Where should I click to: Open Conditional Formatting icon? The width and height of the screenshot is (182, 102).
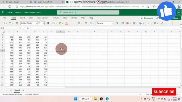click(128, 23)
